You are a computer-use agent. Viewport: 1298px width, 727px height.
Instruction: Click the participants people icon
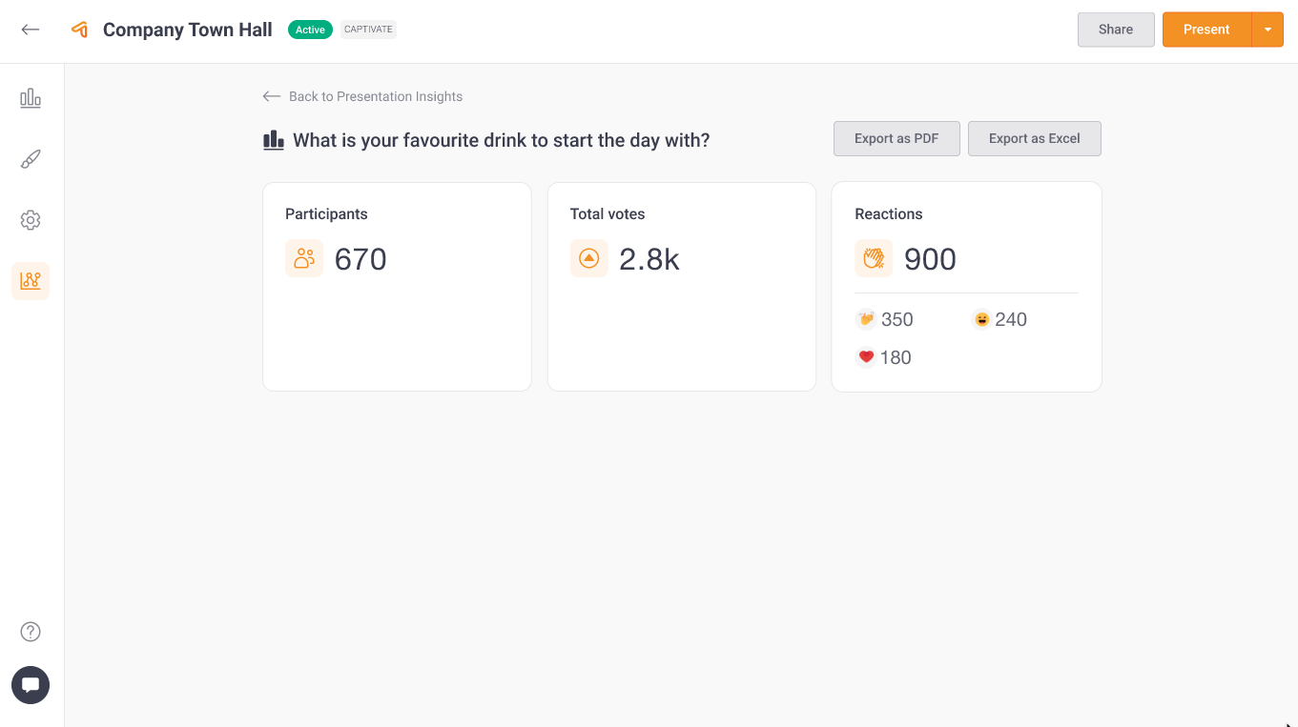(x=304, y=258)
